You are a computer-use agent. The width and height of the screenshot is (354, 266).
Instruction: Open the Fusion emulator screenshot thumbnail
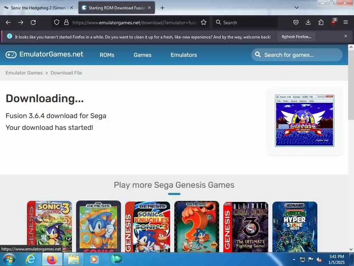[x=304, y=121]
